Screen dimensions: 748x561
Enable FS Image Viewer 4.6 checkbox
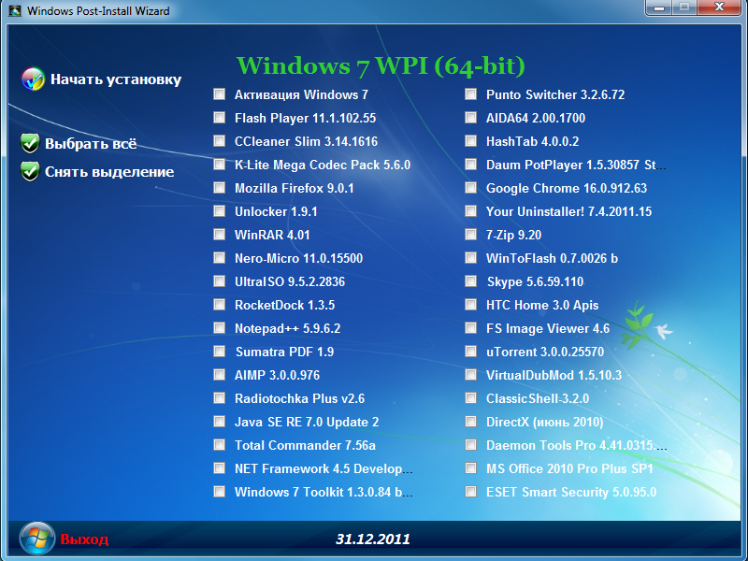(471, 328)
